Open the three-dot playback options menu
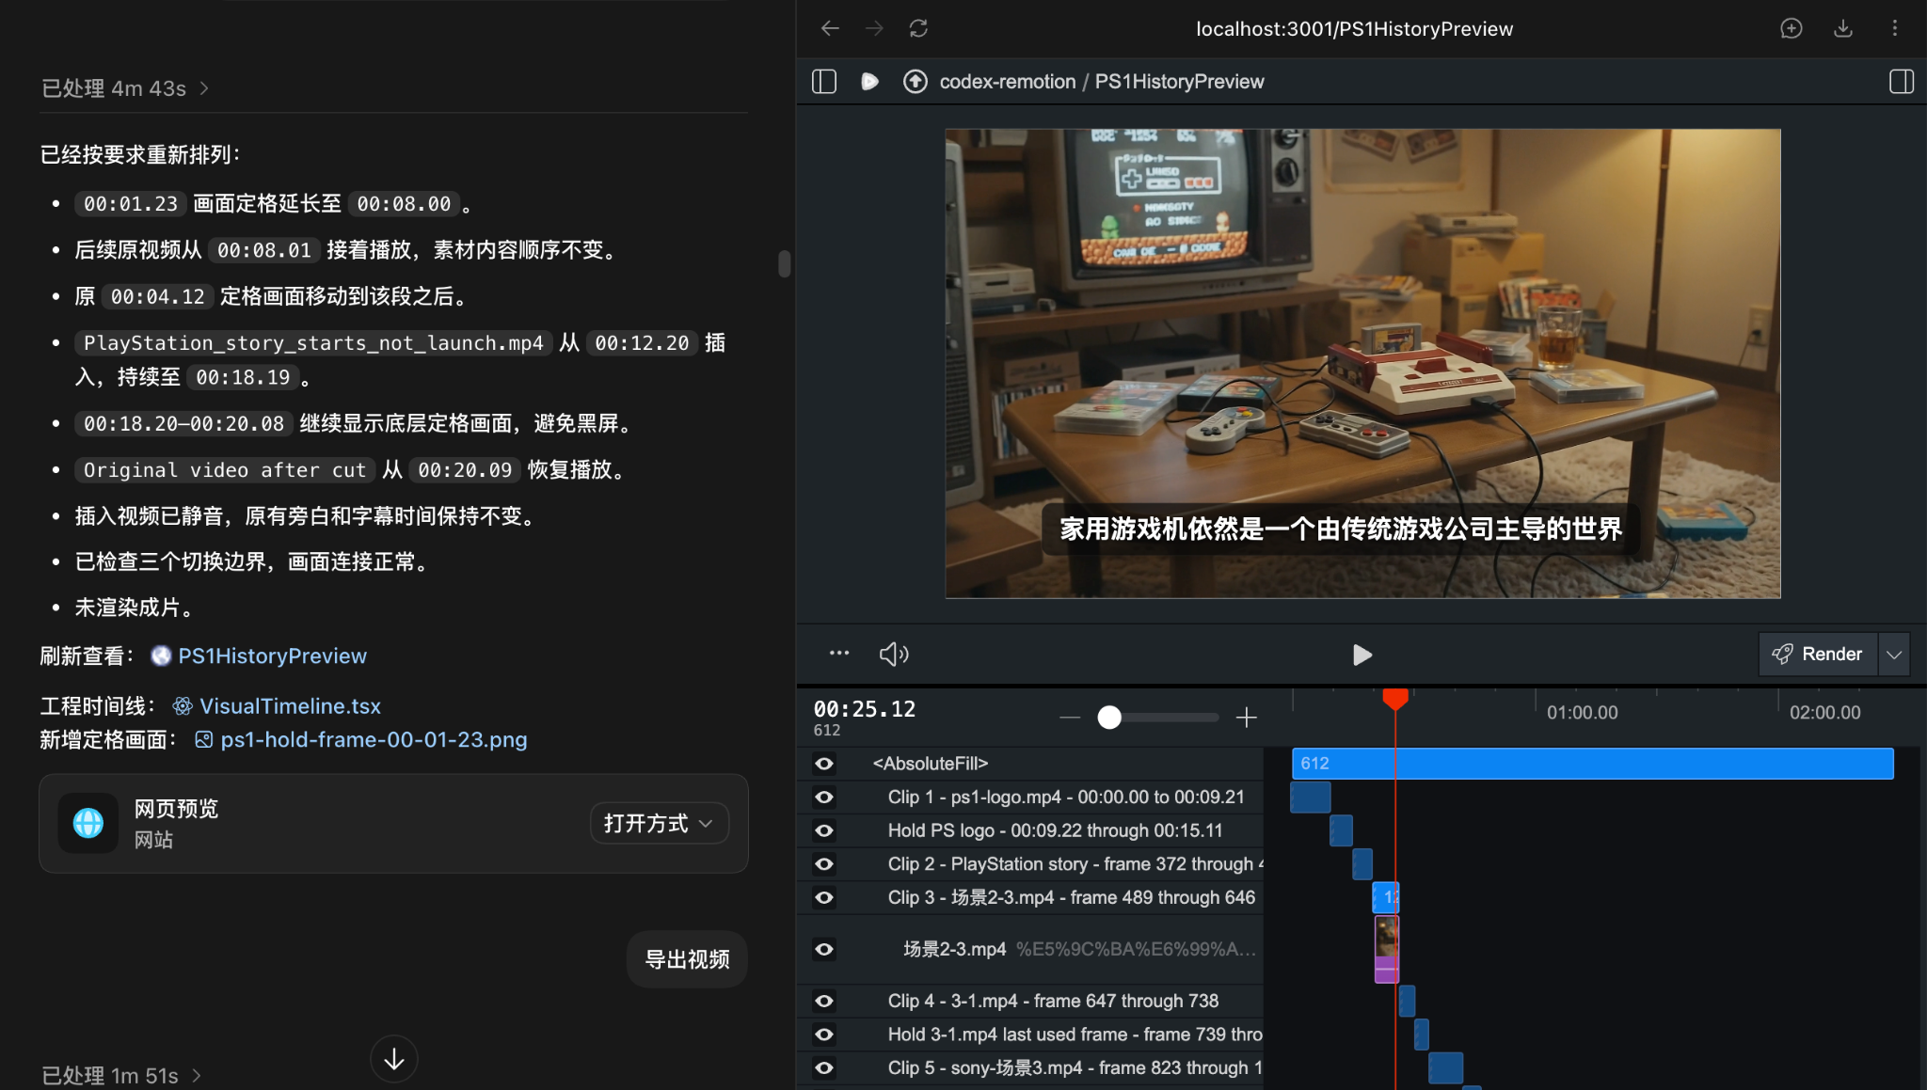1927x1090 pixels. coord(839,653)
